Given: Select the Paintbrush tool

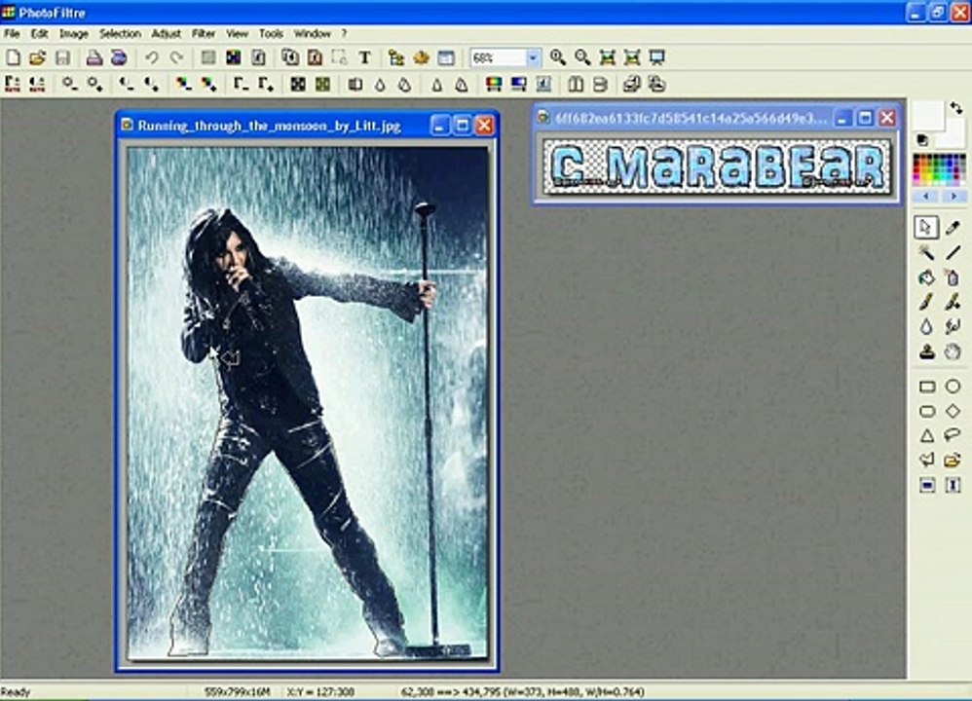Looking at the screenshot, I should (x=926, y=303).
